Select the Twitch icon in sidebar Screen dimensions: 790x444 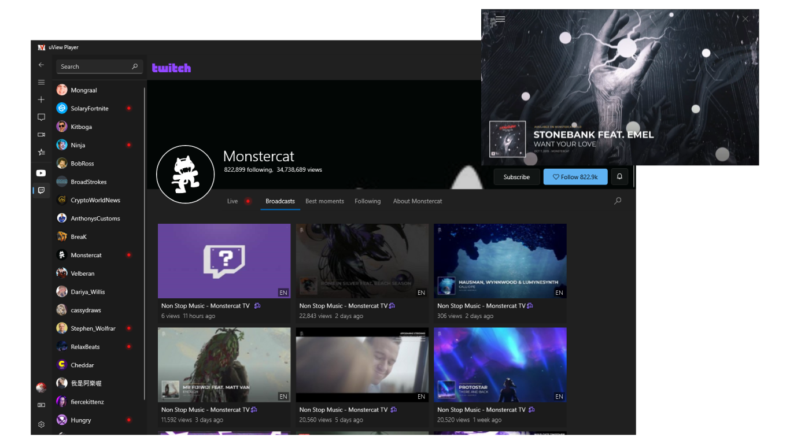41,190
